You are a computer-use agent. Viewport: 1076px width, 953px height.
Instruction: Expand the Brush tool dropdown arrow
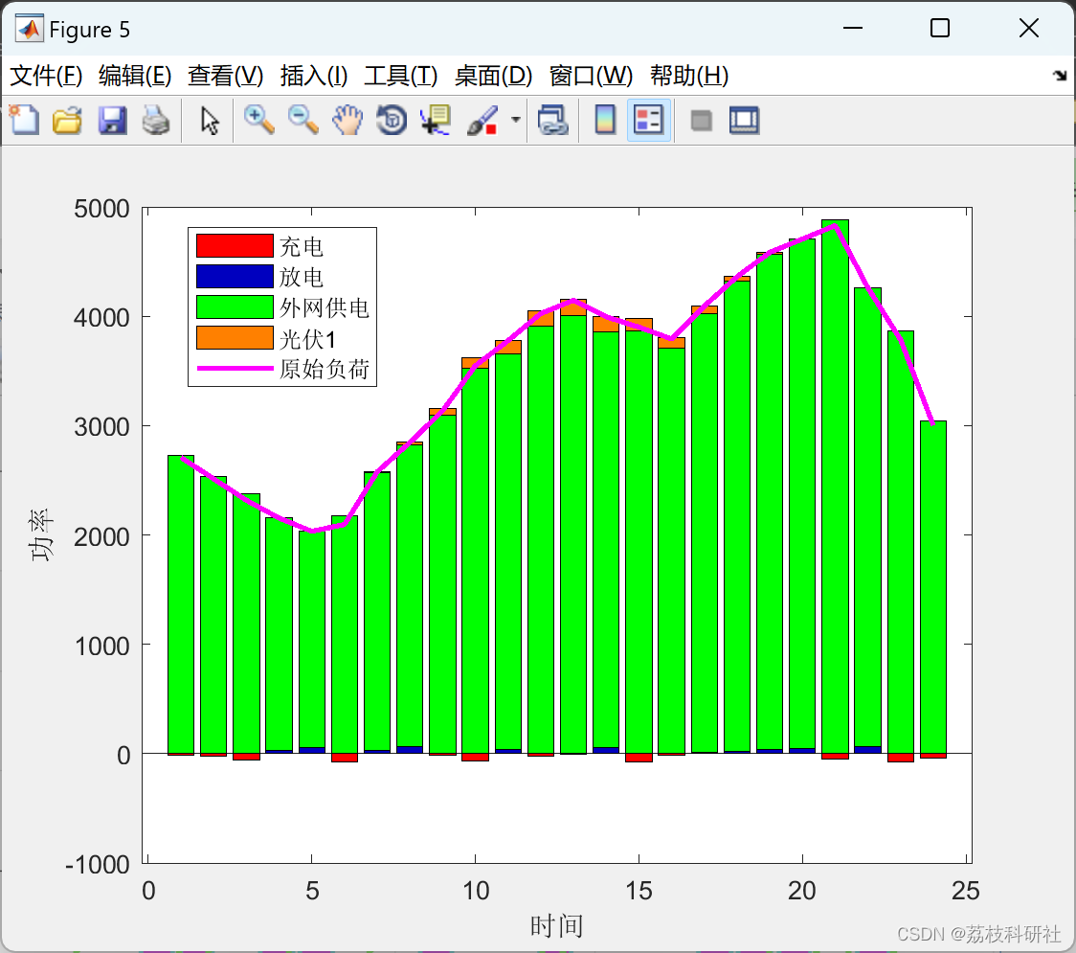click(515, 120)
